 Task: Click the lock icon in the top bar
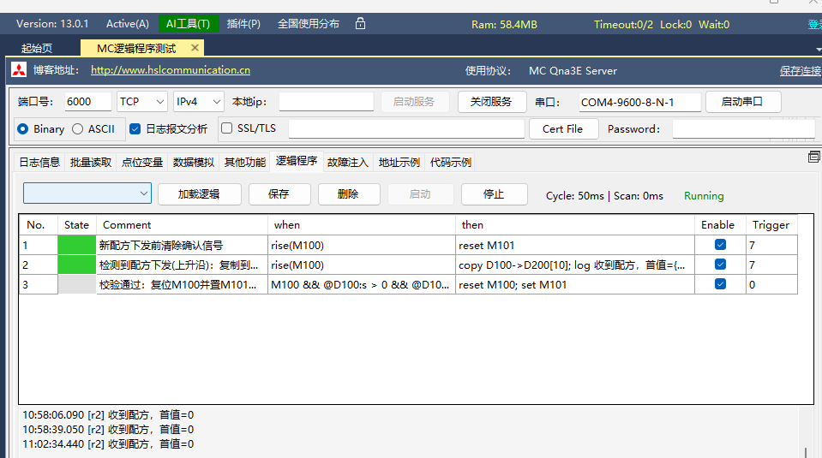pos(360,24)
